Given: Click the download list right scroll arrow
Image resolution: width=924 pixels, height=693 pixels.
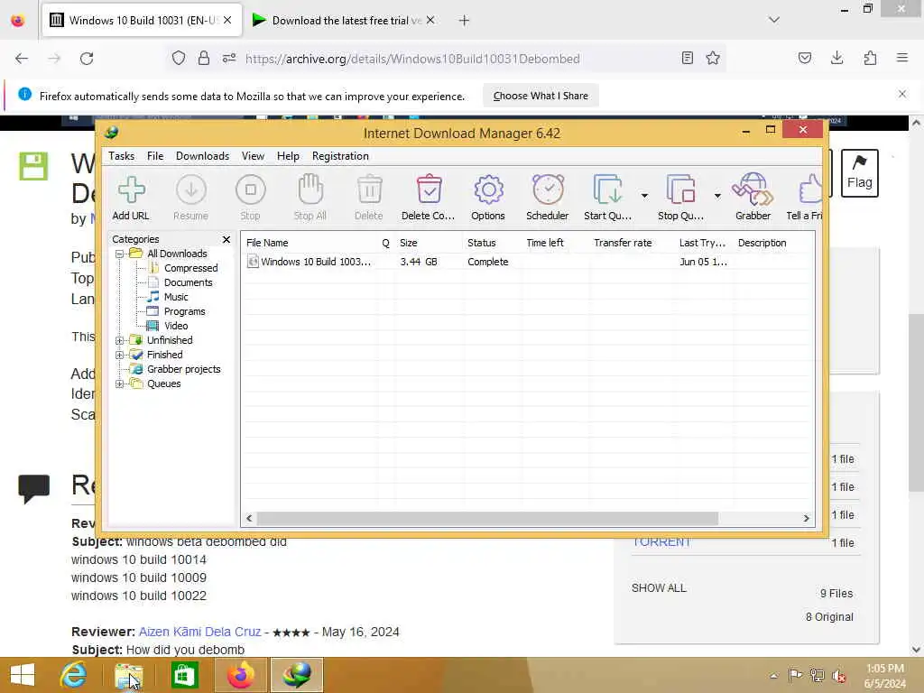Looking at the screenshot, I should (807, 519).
